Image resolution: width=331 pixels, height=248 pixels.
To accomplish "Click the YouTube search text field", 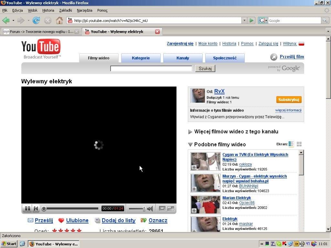I will [151, 68].
